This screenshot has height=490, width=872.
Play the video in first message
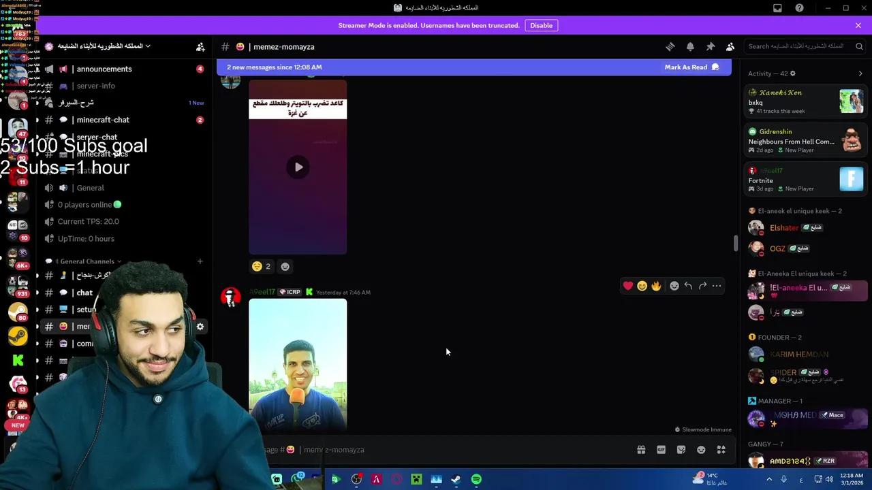298,167
